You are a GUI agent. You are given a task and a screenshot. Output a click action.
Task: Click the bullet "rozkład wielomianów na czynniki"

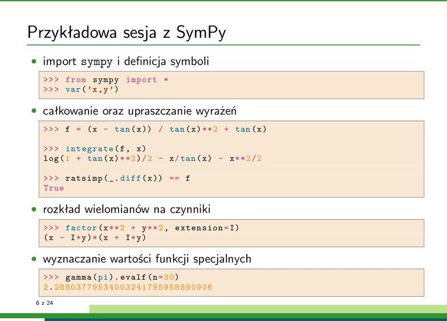tap(127, 209)
